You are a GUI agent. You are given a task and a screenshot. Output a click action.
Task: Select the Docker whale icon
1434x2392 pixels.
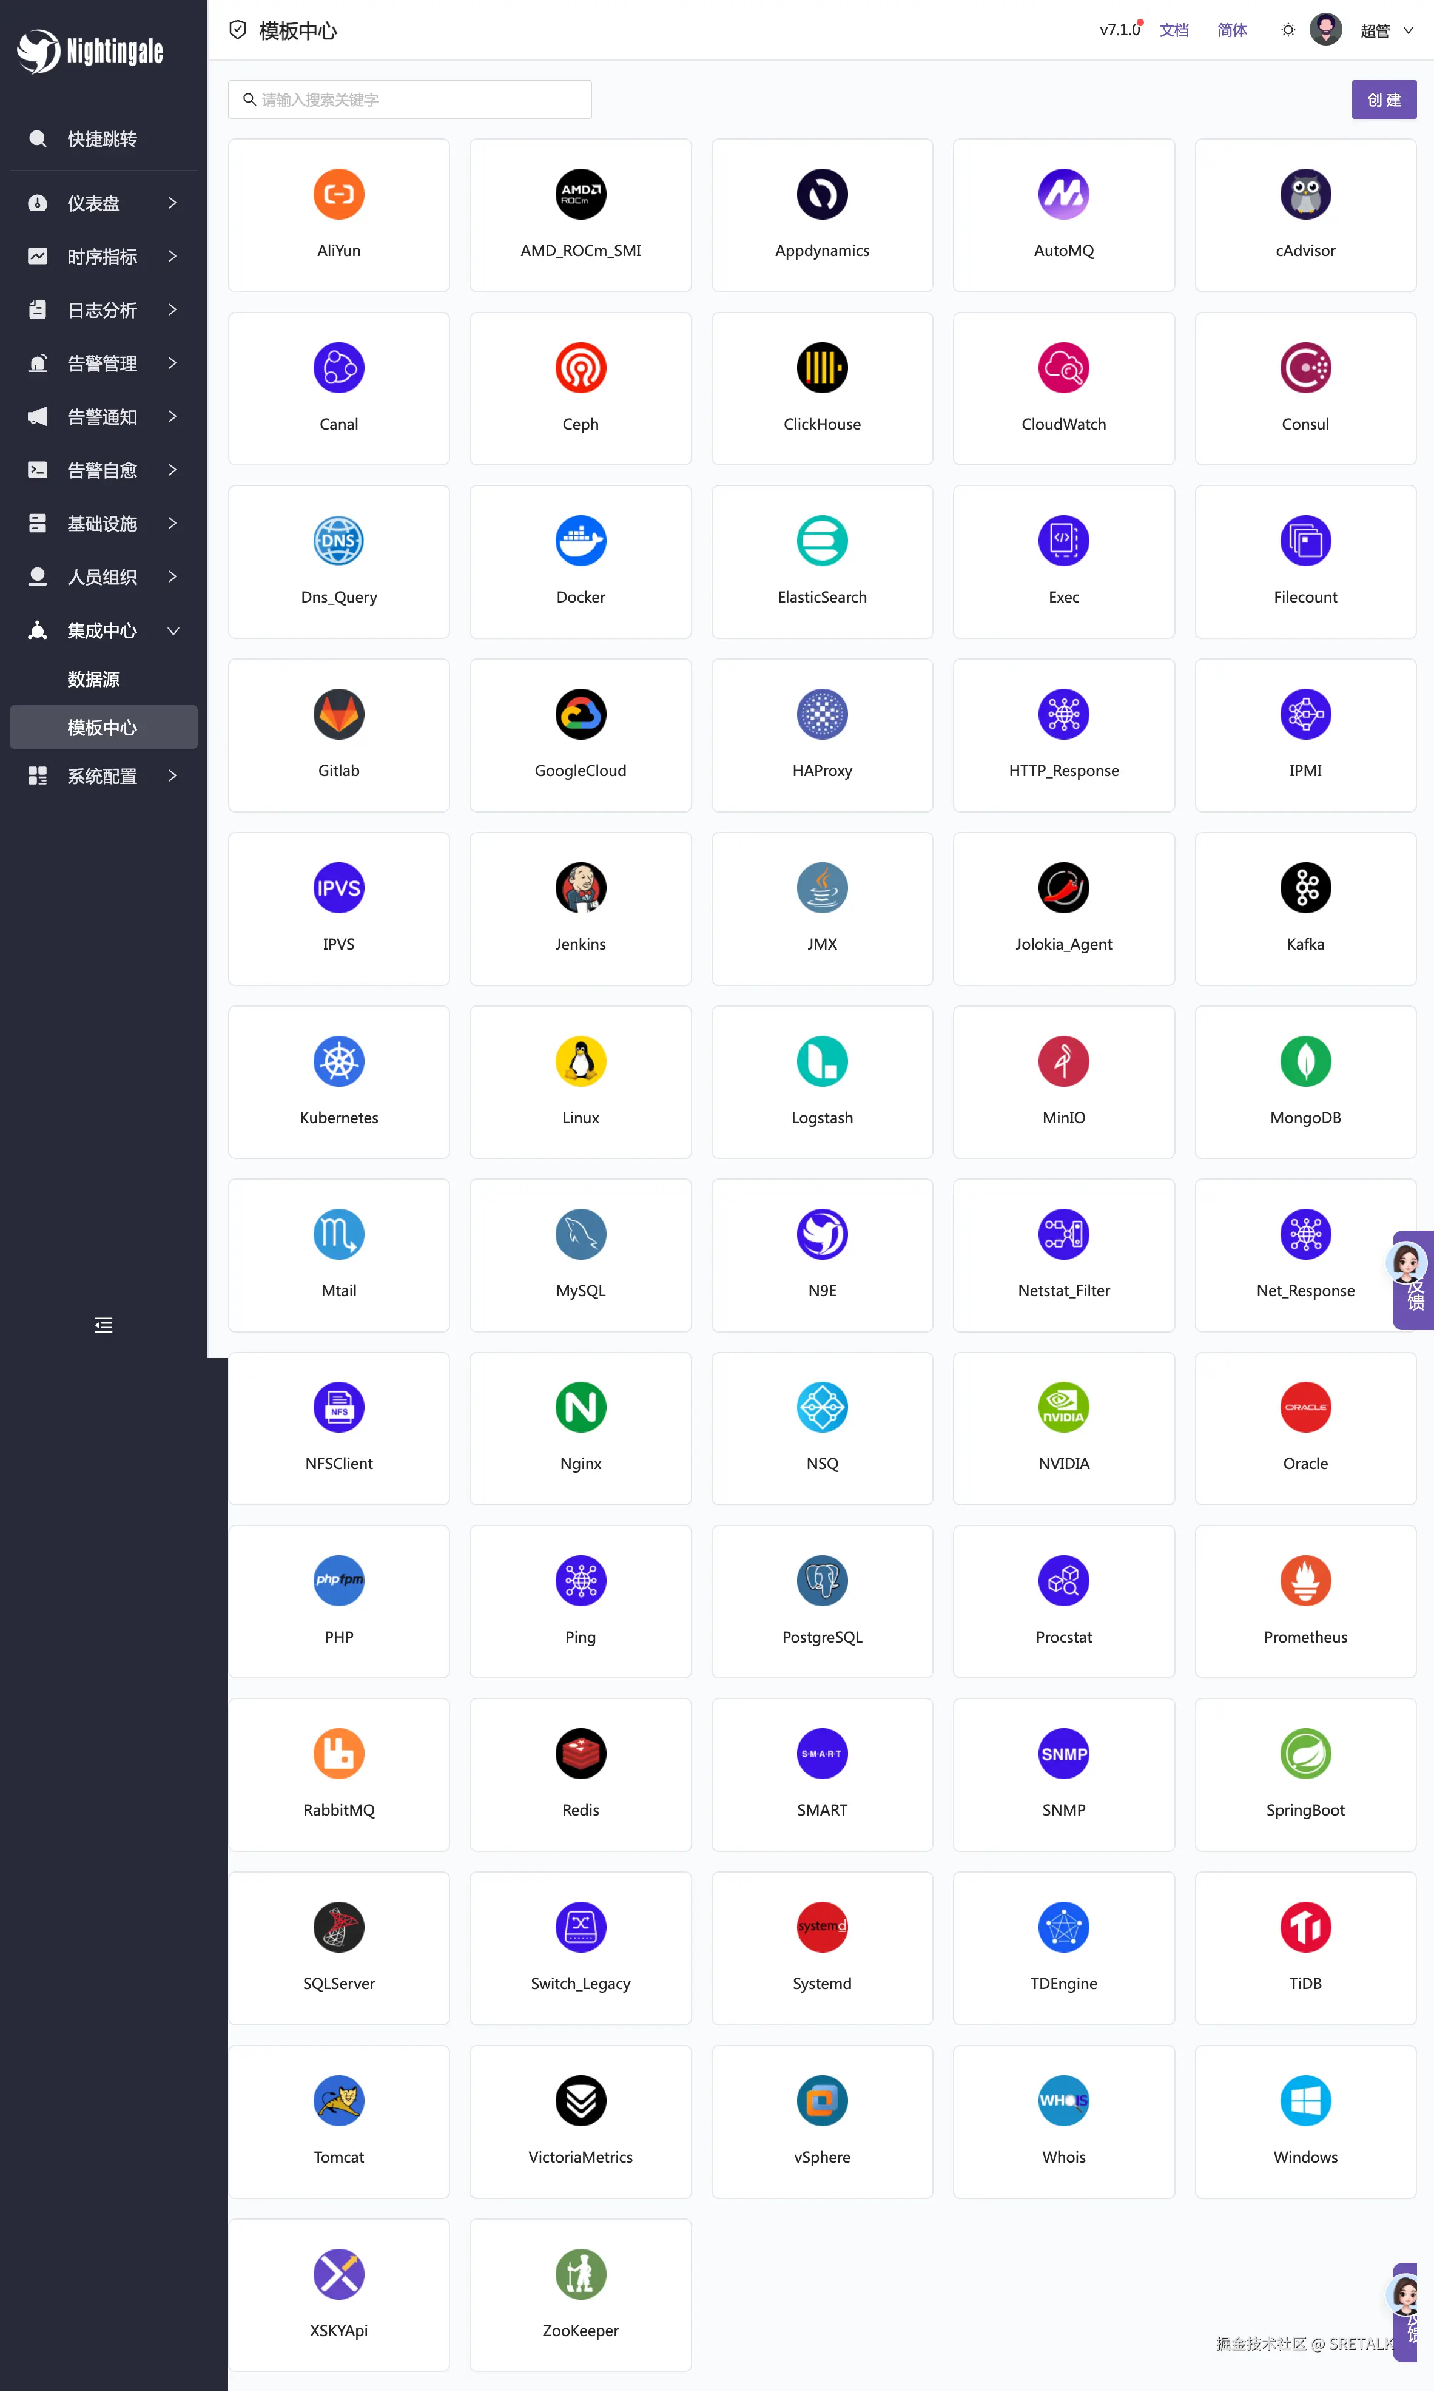580,541
